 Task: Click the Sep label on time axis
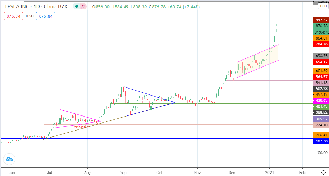pyautogui.click(x=123, y=173)
